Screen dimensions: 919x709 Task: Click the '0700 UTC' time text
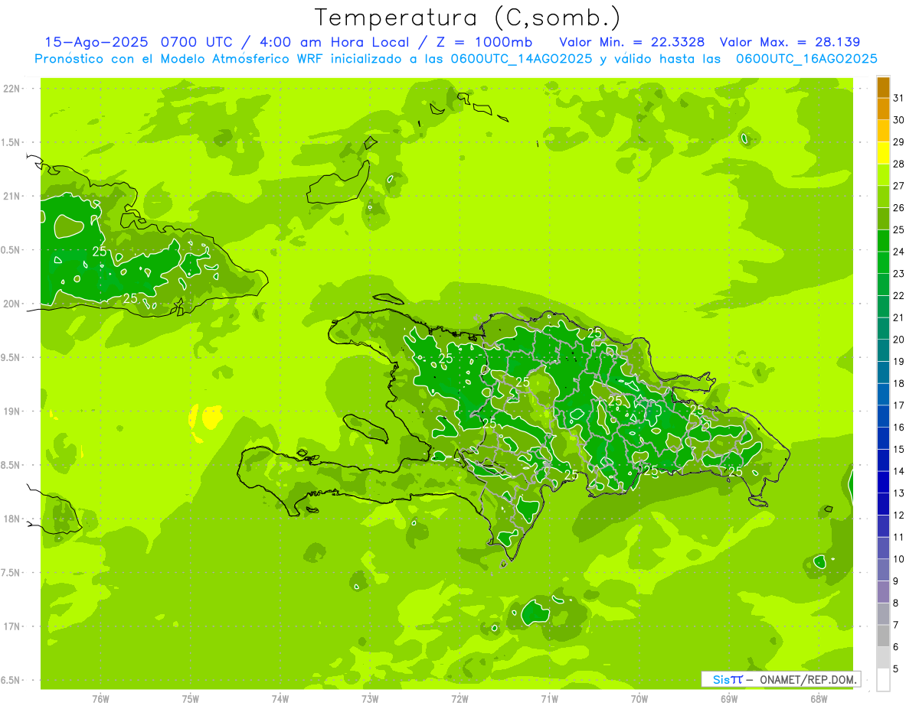click(x=200, y=43)
